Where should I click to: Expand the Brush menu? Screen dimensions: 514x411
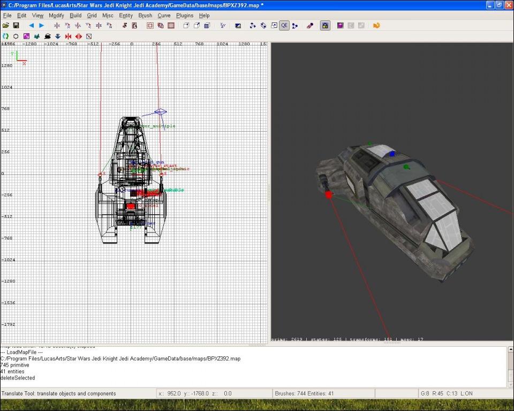[x=145, y=16]
